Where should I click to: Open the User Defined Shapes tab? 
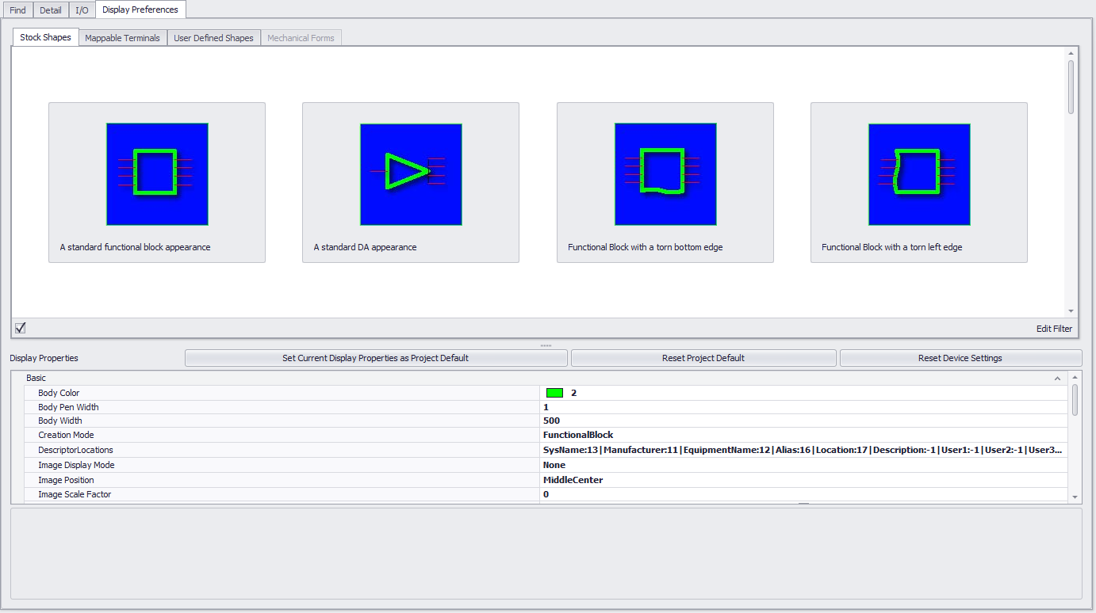(214, 38)
